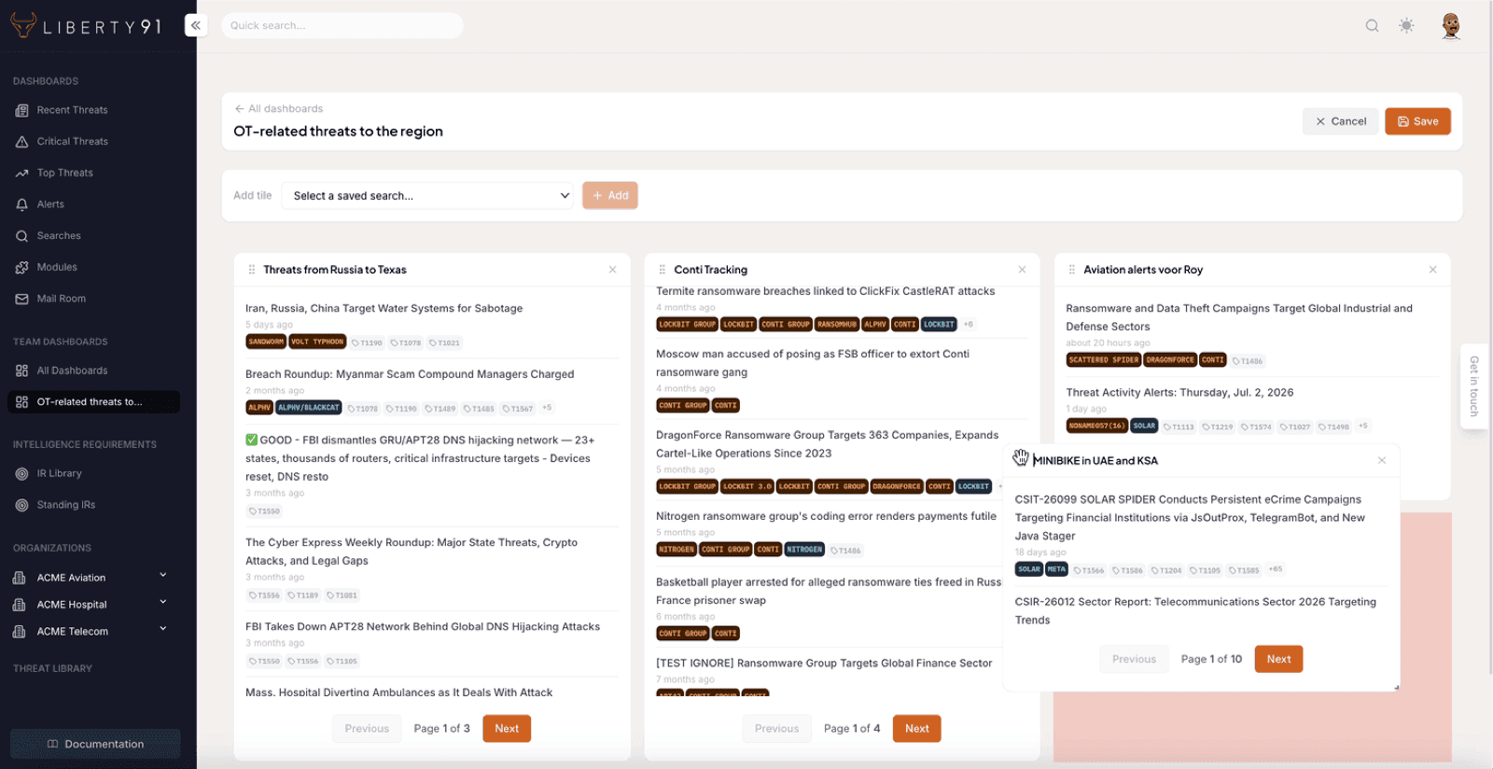Open 'Moscow man accused of posing' article
This screenshot has width=1493, height=769.
pos(813,363)
